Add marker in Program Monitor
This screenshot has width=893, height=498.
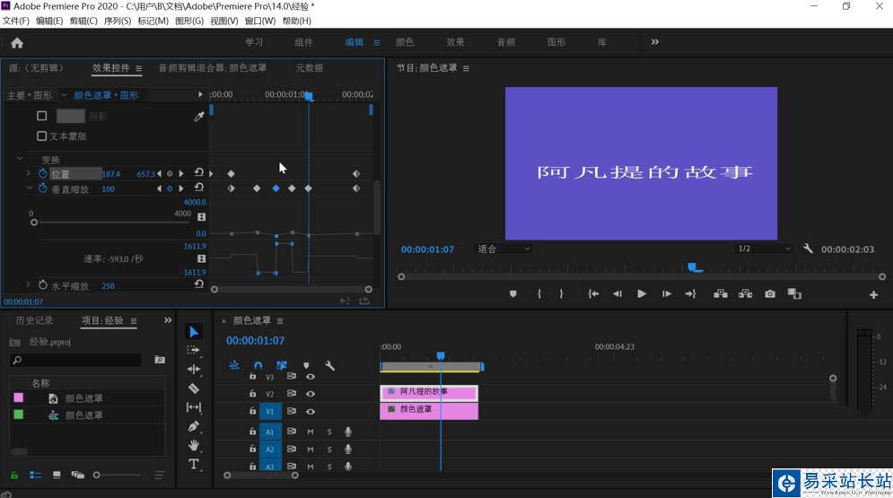pos(513,294)
